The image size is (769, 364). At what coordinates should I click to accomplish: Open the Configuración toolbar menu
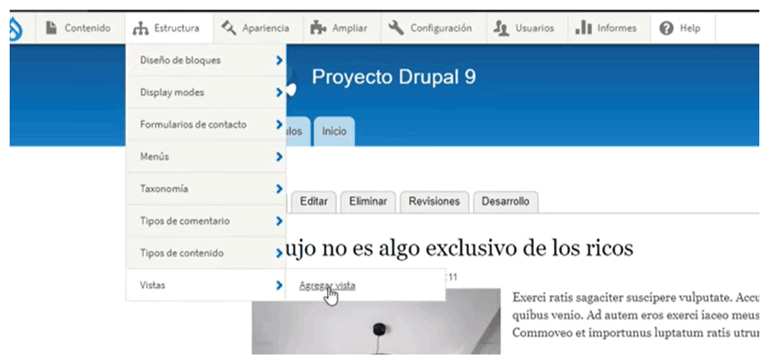tap(433, 28)
